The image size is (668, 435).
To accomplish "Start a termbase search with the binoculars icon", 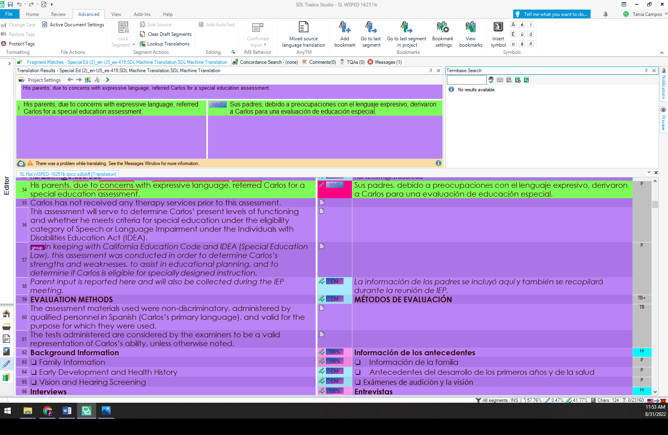I will point(491,80).
